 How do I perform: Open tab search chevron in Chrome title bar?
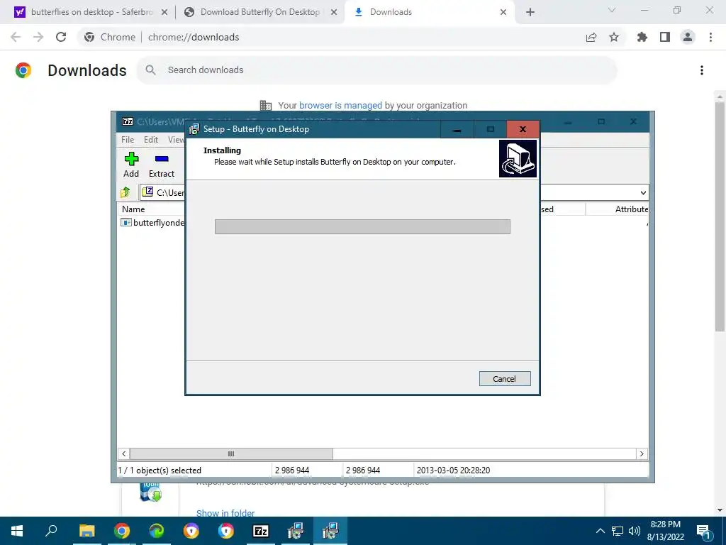coord(612,10)
